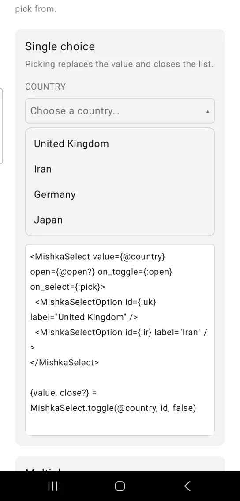Screen dimensions: 240x501
Task: Select the Iran option
Action: tap(120, 169)
